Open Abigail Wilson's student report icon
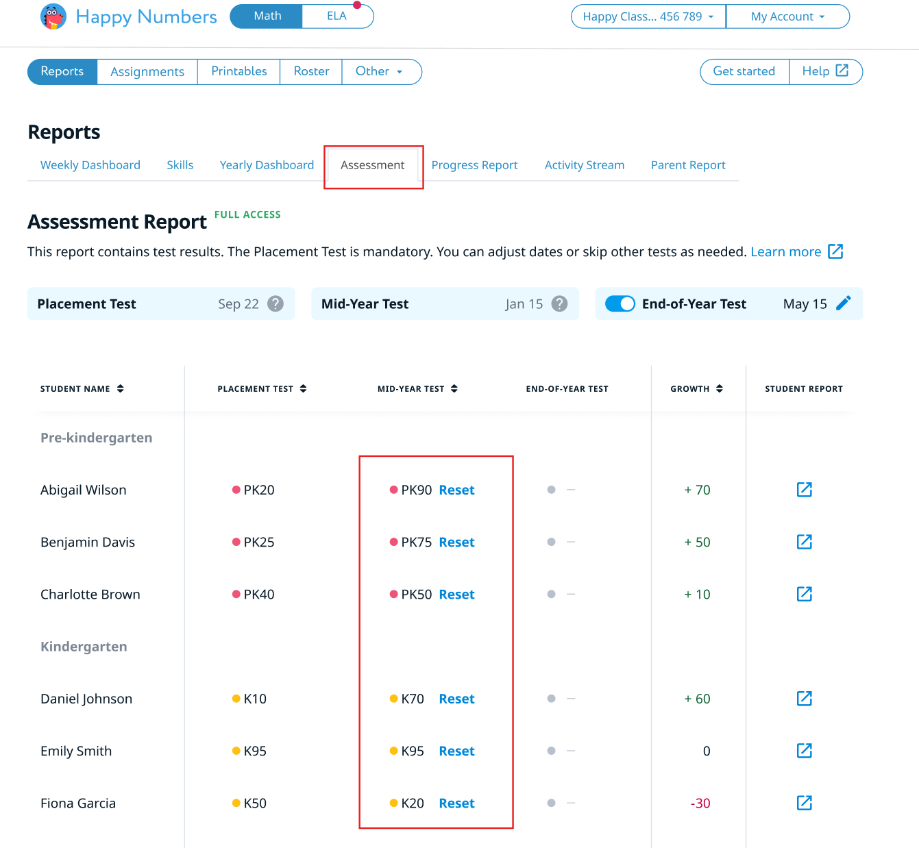 (804, 490)
